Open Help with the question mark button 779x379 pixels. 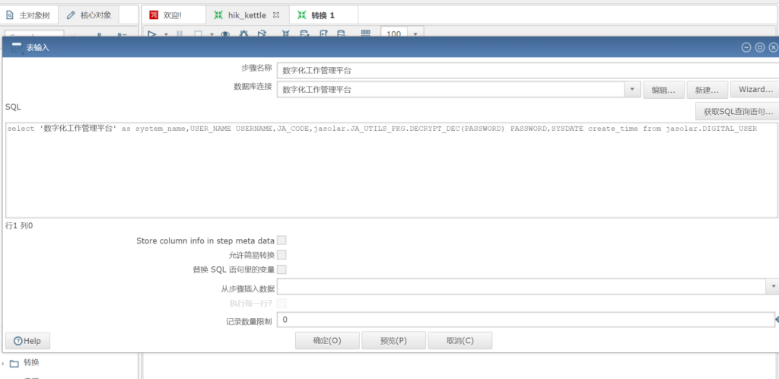tap(27, 340)
